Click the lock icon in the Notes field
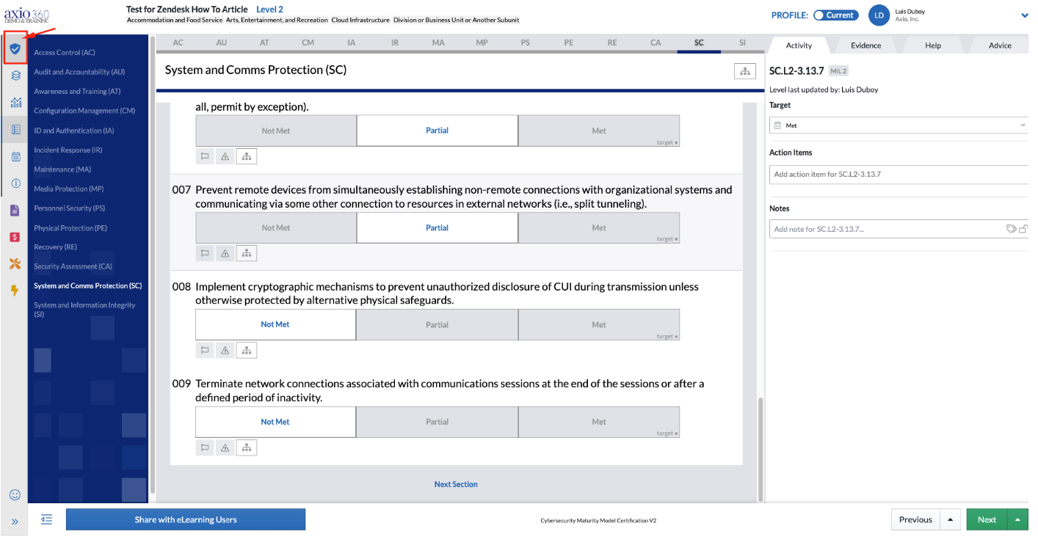Image resolution: width=1038 pixels, height=537 pixels. coord(1023,229)
